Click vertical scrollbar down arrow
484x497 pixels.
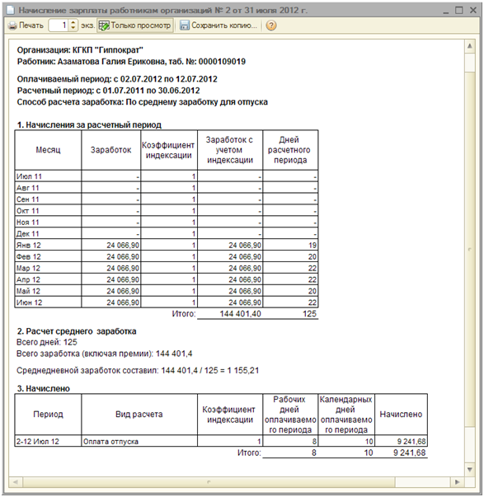[x=470, y=469]
